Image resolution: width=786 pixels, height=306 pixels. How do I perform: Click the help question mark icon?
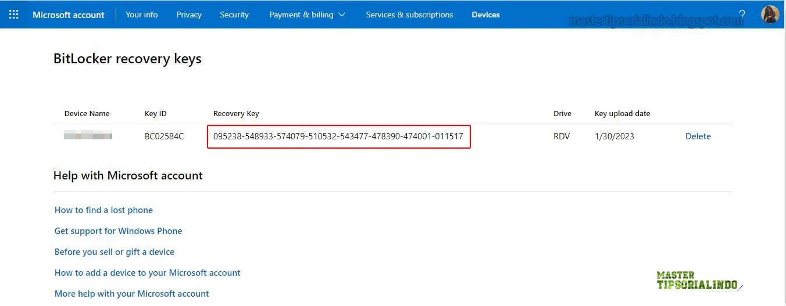coord(742,15)
